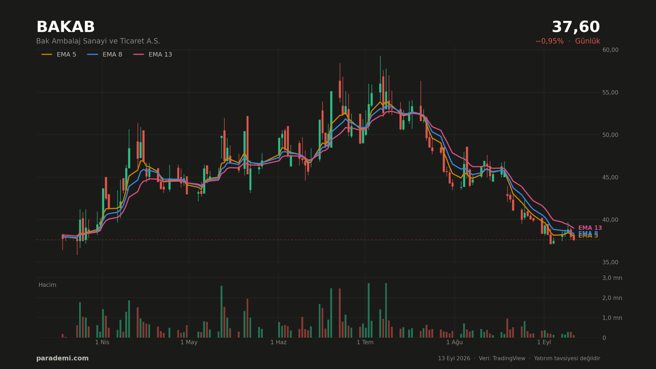Image resolution: width=656 pixels, height=369 pixels.
Task: Click the last price 37,60
Action: click(576, 27)
